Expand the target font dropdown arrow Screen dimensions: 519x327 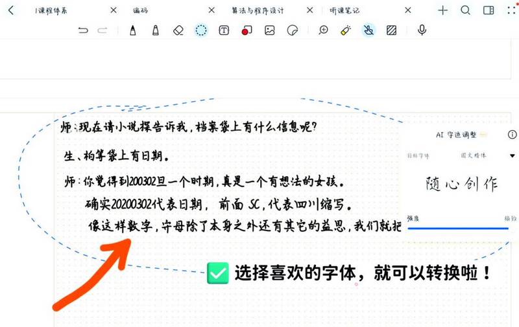513,155
